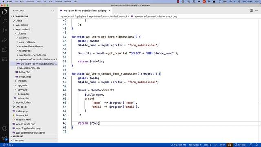Open the Selection menu
Image resolution: width=261 pixels, height=147 pixels.
tap(30, 2)
